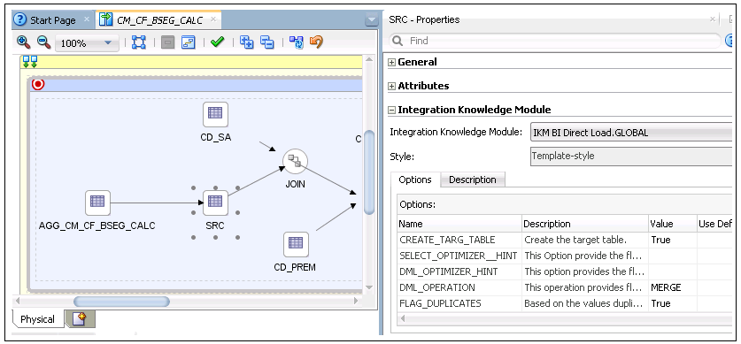The width and height of the screenshot is (741, 344).
Task: Click the fit to window icon
Action: tap(138, 42)
